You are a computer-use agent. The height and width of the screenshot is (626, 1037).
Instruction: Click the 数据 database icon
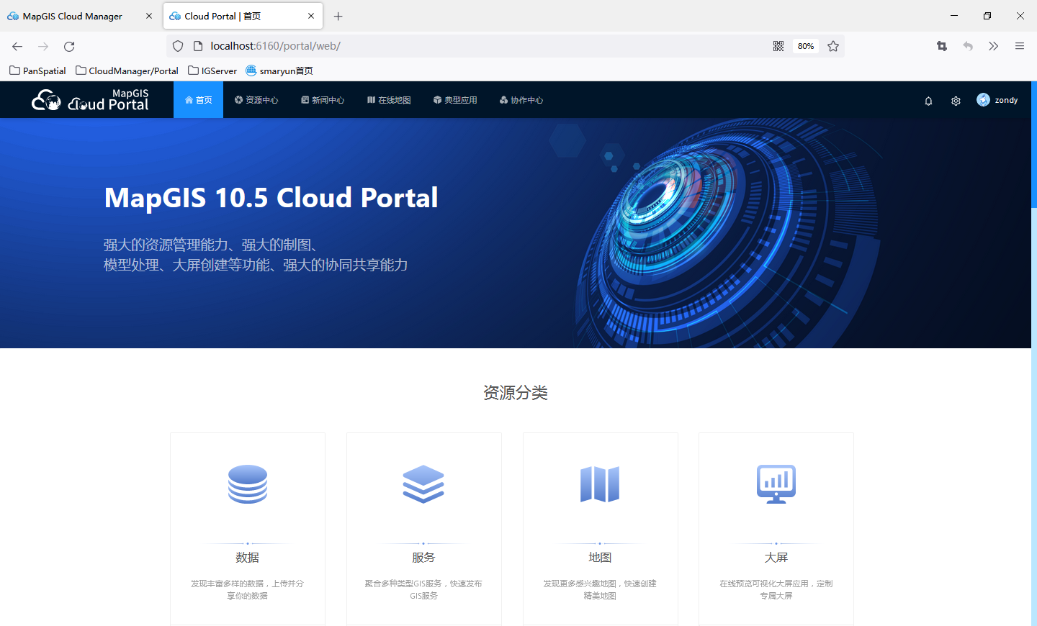[248, 484]
